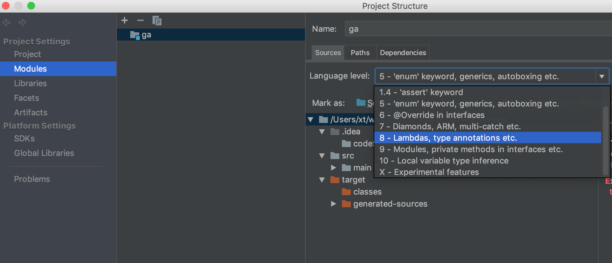Click the orange target folder icon
The image size is (612, 263).
(335, 180)
